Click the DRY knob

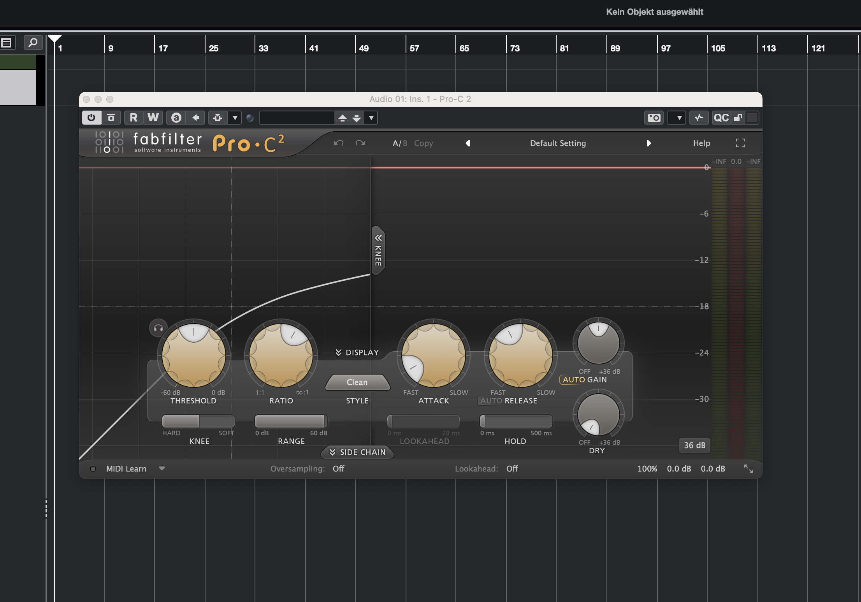coord(598,414)
